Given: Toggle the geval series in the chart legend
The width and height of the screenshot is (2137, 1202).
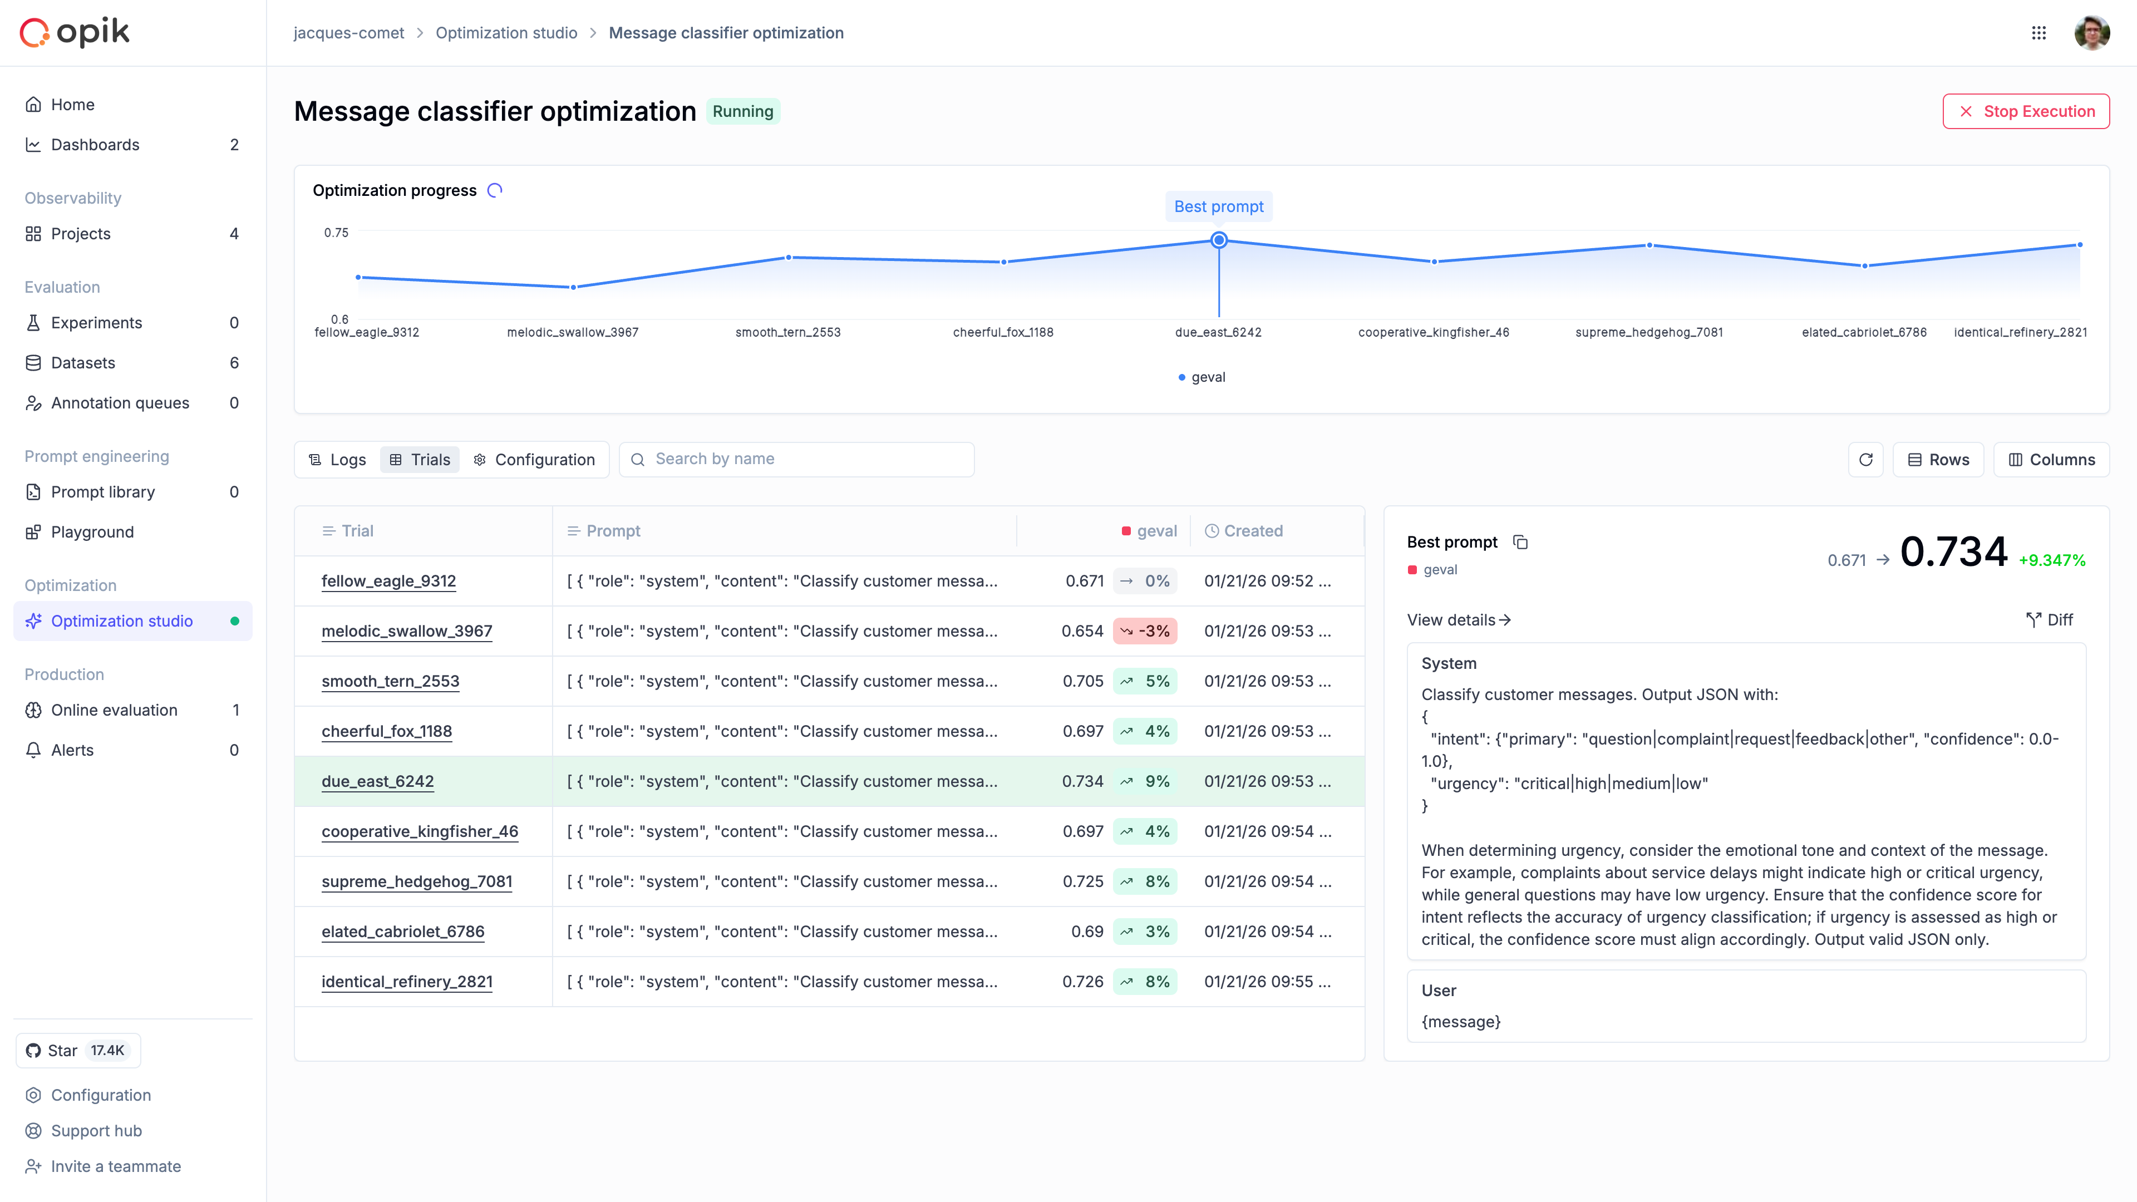Looking at the screenshot, I should point(1202,377).
